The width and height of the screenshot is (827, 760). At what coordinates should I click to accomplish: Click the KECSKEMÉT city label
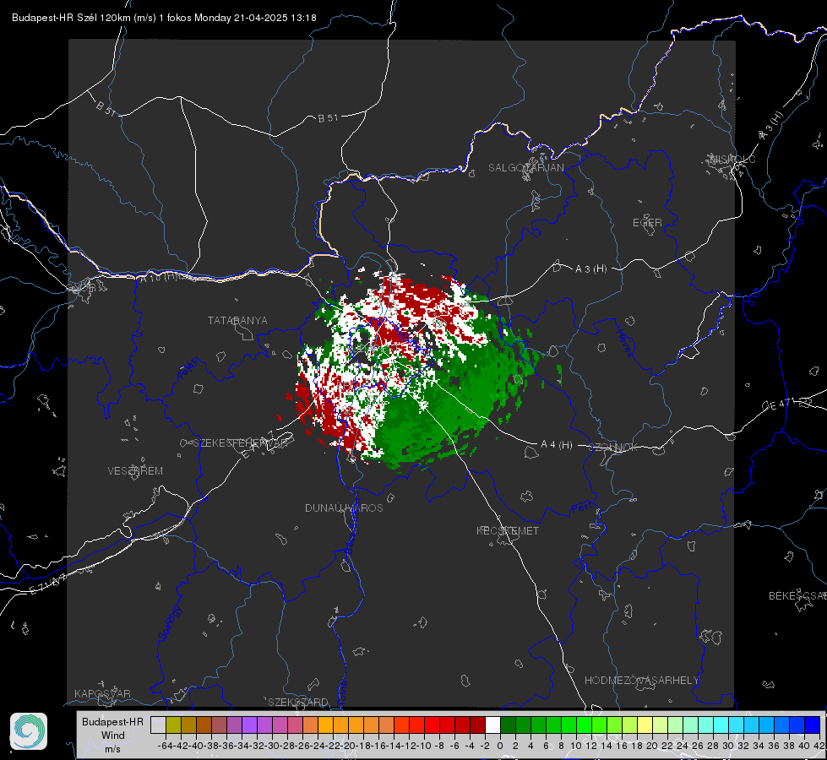pos(508,530)
